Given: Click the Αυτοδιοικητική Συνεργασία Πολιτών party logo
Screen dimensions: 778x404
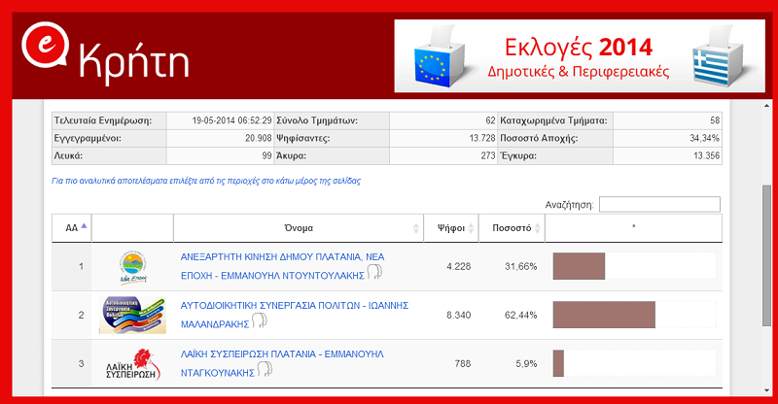Looking at the screenshot, I should (x=132, y=316).
